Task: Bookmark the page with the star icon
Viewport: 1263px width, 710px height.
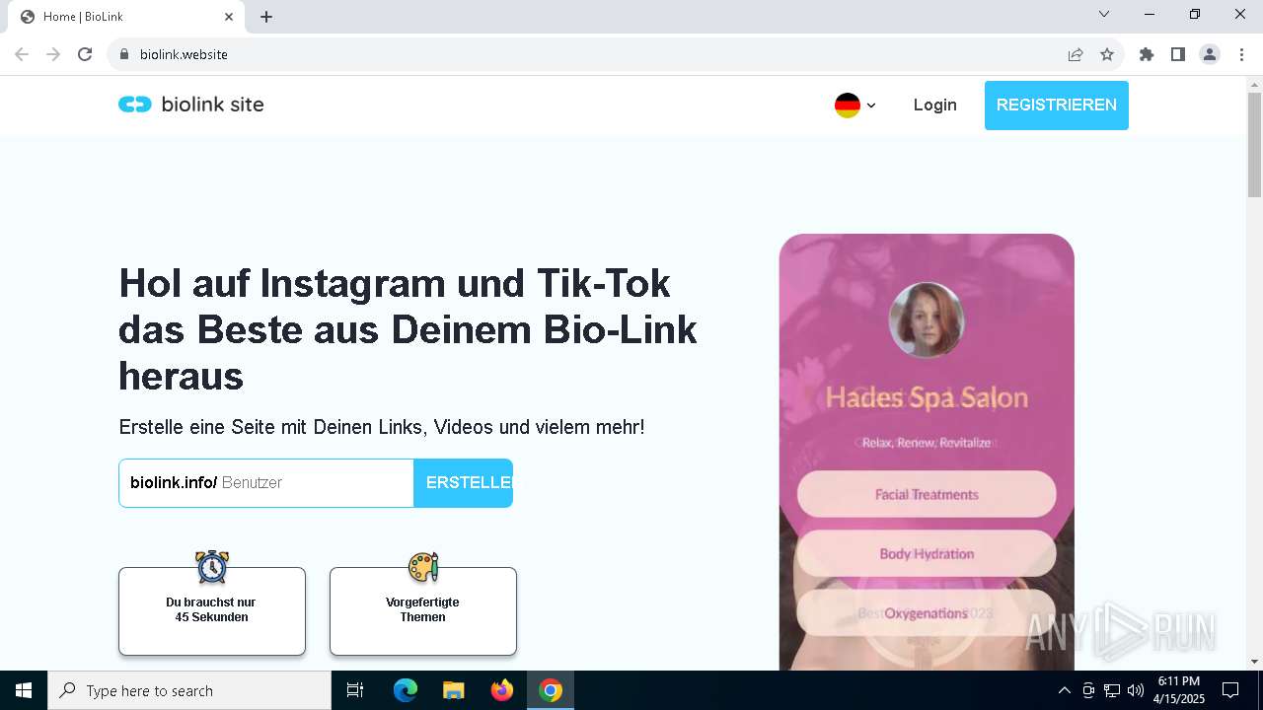Action: point(1107,54)
